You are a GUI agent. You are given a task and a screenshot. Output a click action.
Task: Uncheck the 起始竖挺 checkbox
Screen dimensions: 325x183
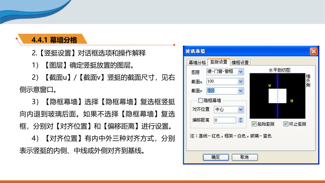point(254,124)
